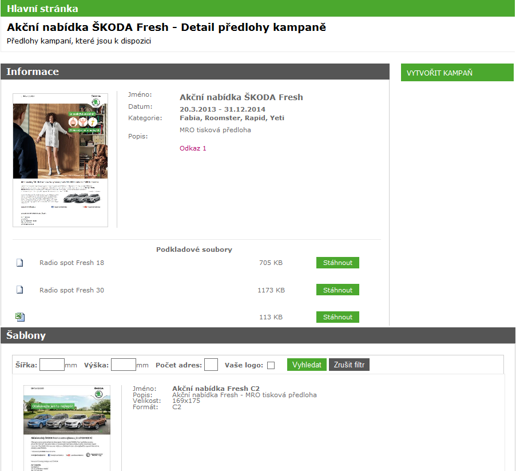The height and width of the screenshot is (471, 516).
Task: Click the Radio spot Fresh 18 file name
Action: (72, 263)
